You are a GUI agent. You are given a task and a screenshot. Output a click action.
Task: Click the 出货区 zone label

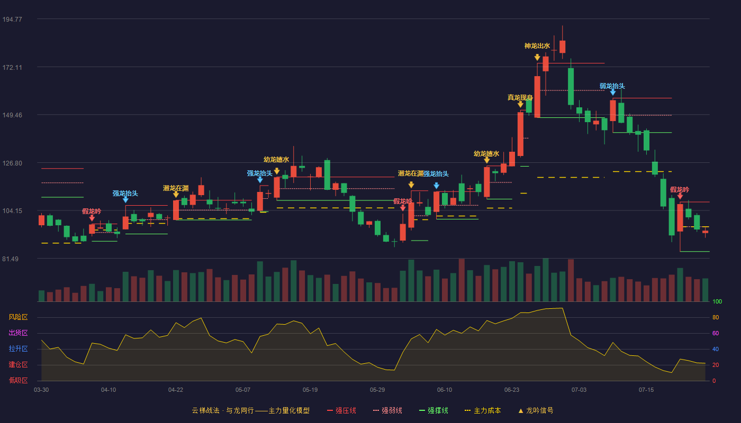click(18, 333)
